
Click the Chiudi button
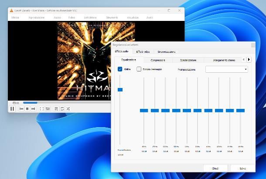[x=215, y=168]
